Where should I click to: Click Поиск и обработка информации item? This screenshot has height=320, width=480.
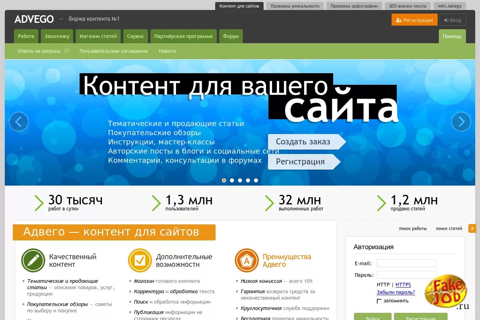172,302
